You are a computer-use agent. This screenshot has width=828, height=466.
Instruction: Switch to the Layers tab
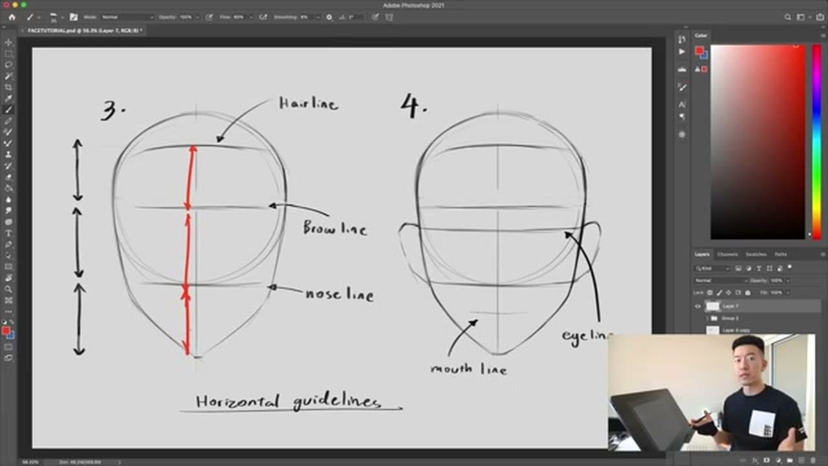pyautogui.click(x=702, y=254)
